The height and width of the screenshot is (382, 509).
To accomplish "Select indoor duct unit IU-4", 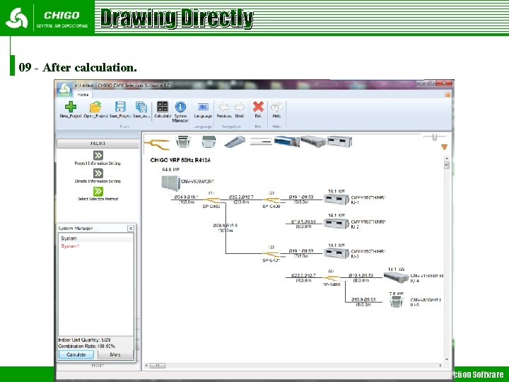I will tap(396, 277).
